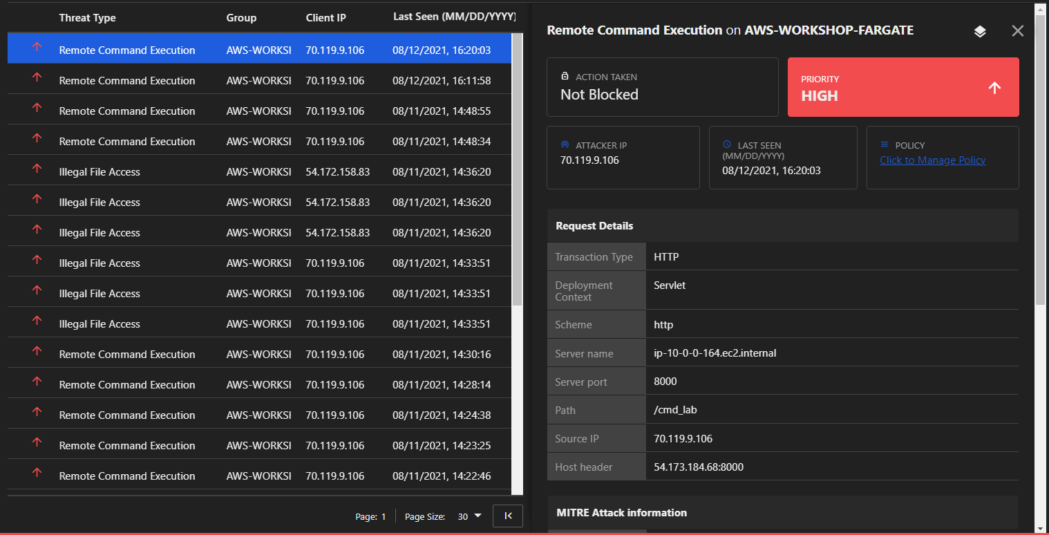1049x535 pixels.
Task: Click the red arrow in the 16:11:58 row
Action: pyautogui.click(x=37, y=77)
